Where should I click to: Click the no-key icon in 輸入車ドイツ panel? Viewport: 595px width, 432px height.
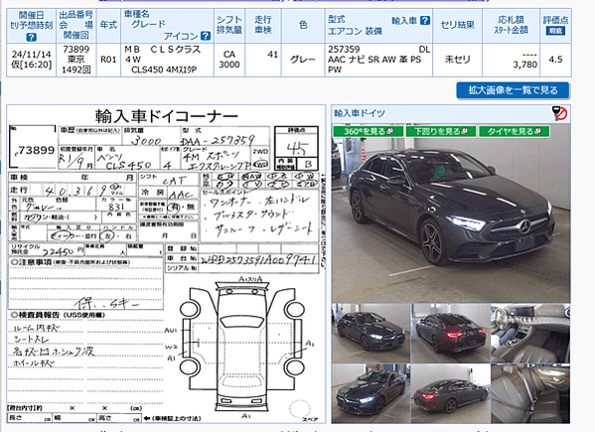[x=559, y=113]
